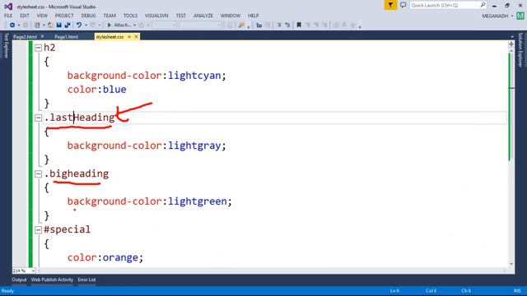Image resolution: width=527 pixels, height=296 pixels.
Task: Open the Undo history dropdown arrow
Action: coord(86,25)
